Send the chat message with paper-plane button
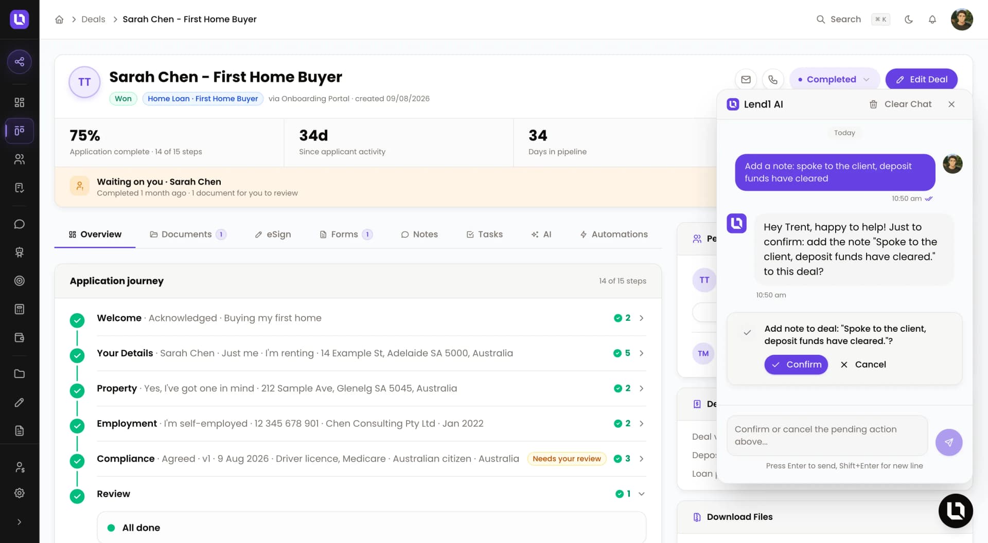This screenshot has height=543, width=988. [949, 442]
